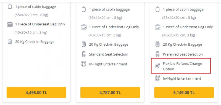Click the underseat bag icon in left card
The width and height of the screenshot is (221, 105).
10,24
